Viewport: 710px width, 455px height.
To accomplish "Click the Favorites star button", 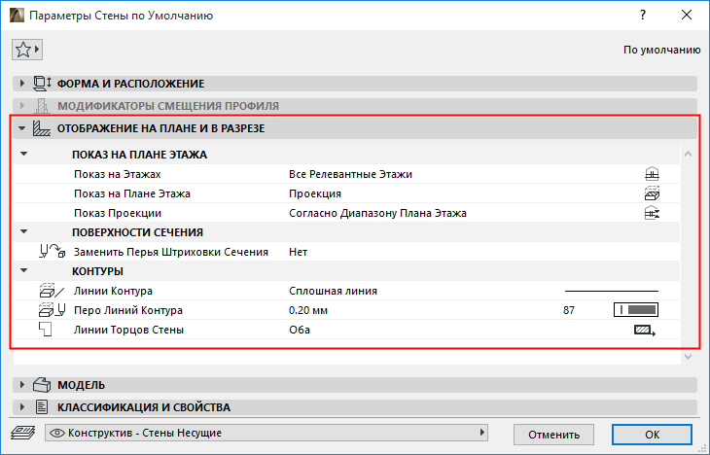I will pyautogui.click(x=25, y=50).
